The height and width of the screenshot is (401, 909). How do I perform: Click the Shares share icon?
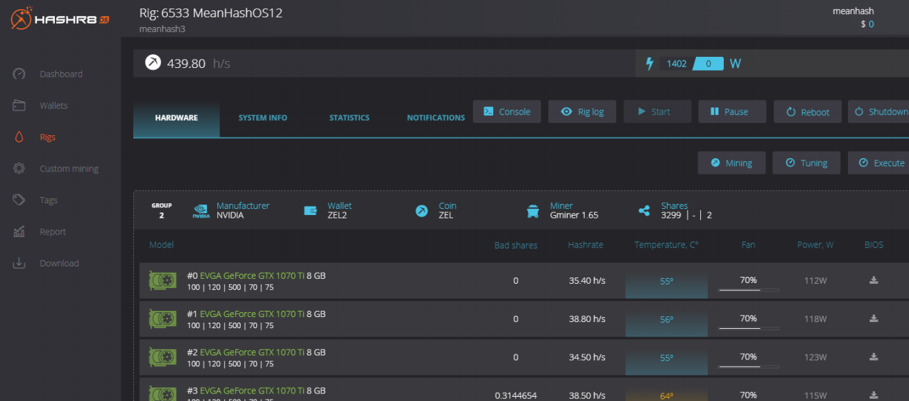tap(644, 211)
